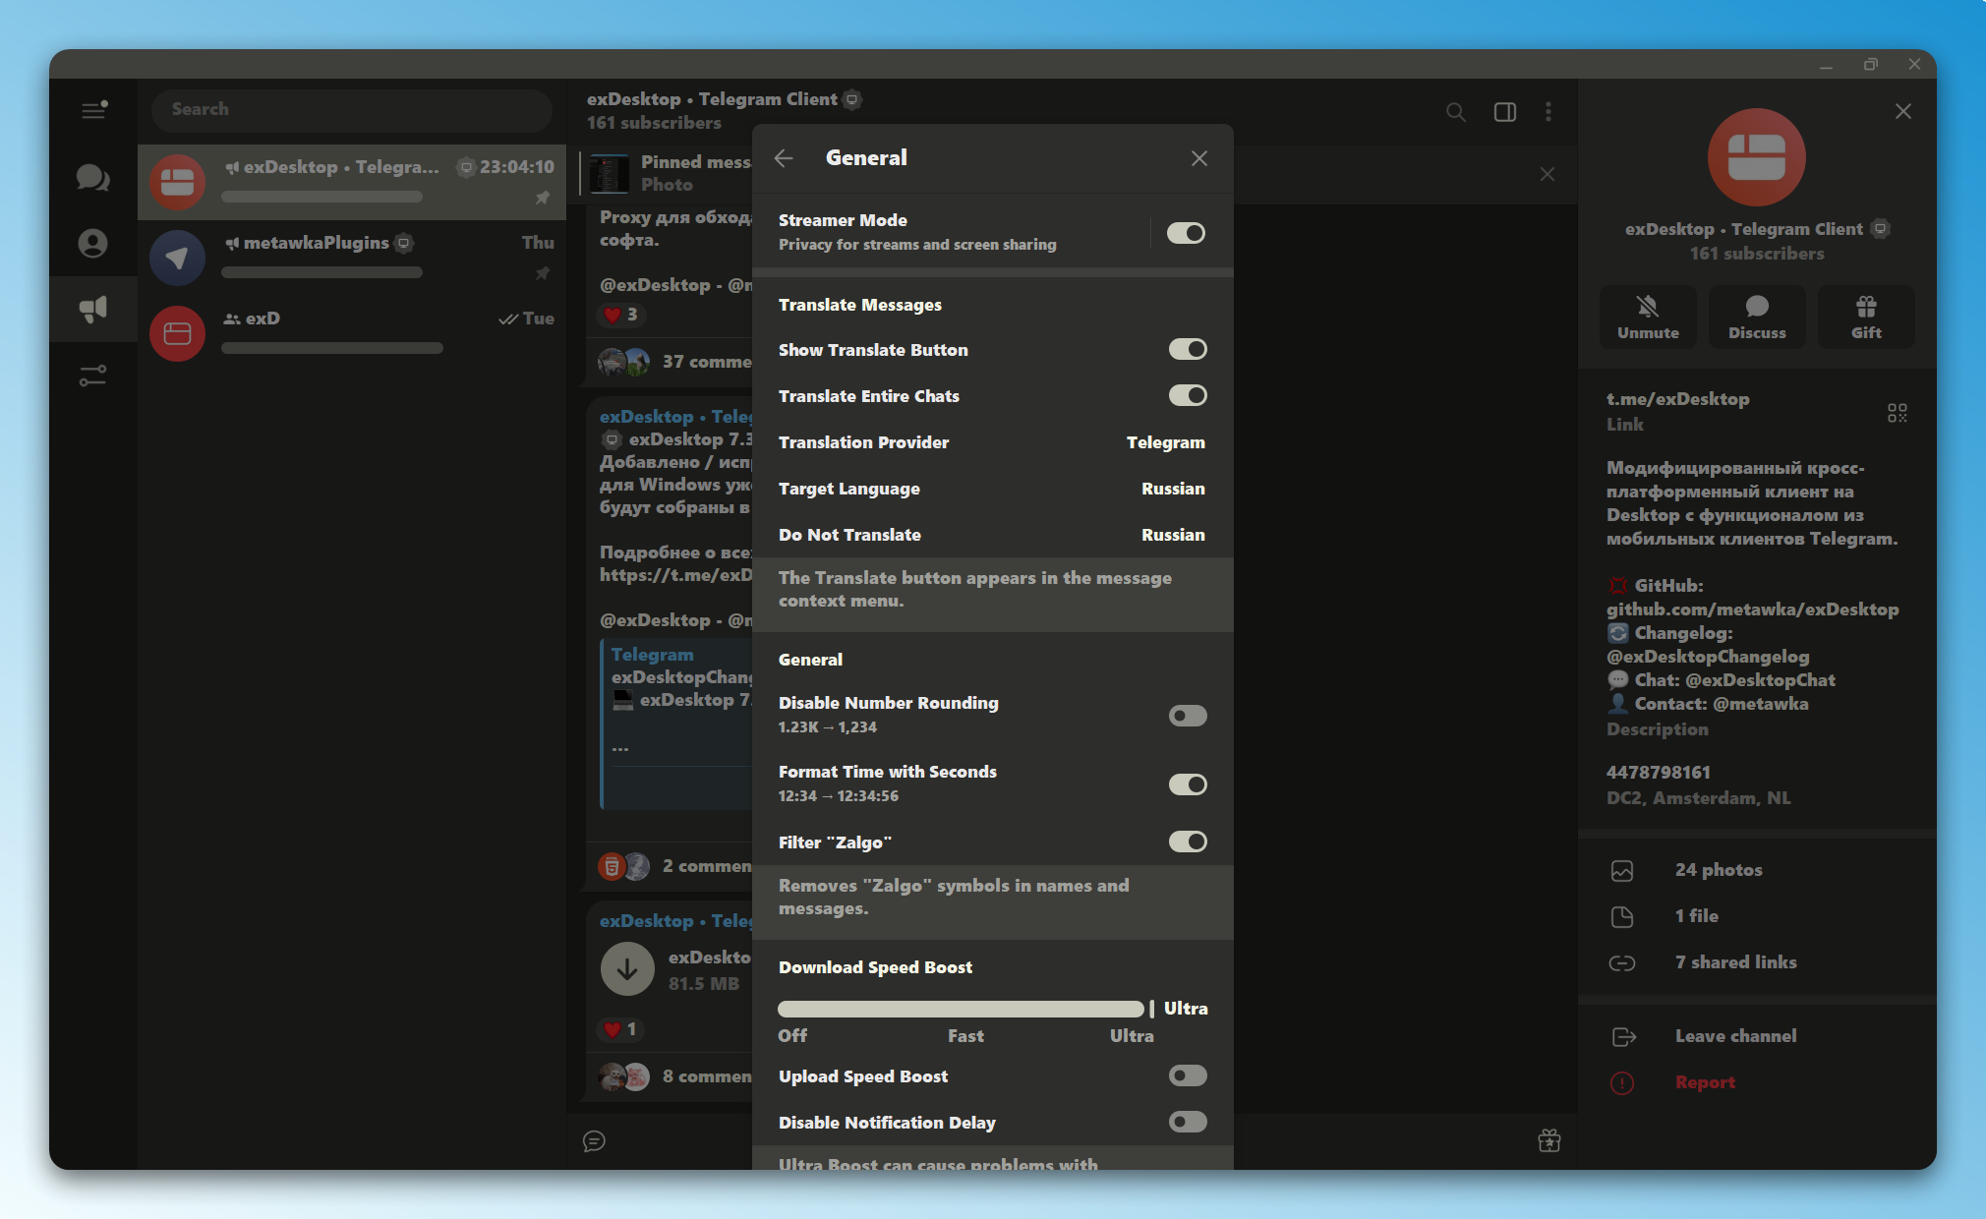
Task: Close the pinned message bar
Action: [1548, 174]
